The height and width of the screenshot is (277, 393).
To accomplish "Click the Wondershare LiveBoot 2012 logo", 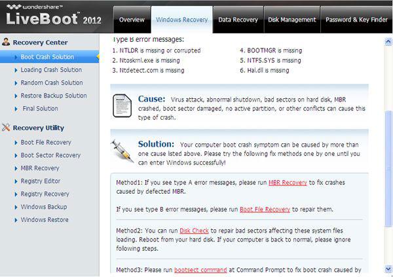I will 54,15.
